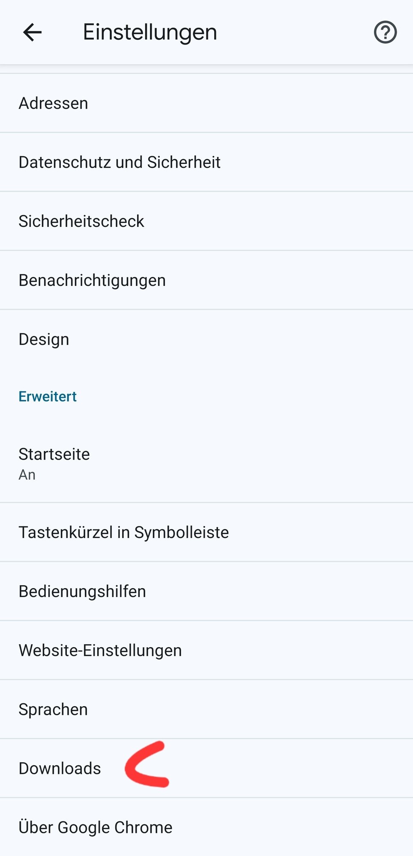This screenshot has width=413, height=856.
Task: Click the red hand-drawn mark beside Downloads
Action: click(147, 764)
